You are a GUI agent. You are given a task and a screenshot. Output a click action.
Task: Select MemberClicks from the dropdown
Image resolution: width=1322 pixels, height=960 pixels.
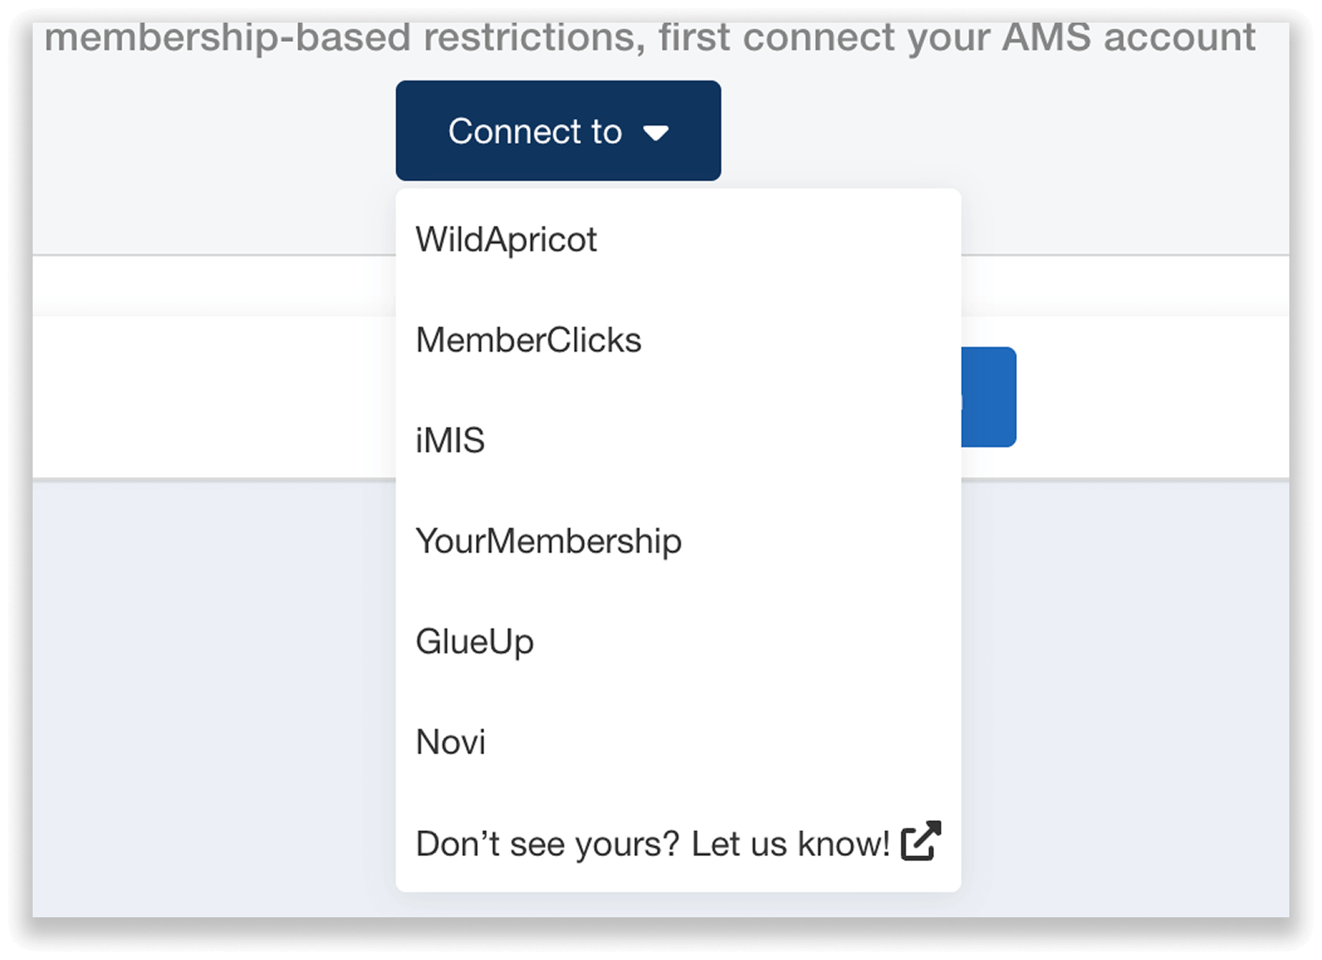529,339
